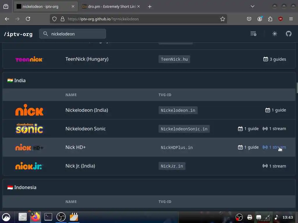Open the iptv-org GitHub icon
This screenshot has width=298, height=223.
point(288,34)
